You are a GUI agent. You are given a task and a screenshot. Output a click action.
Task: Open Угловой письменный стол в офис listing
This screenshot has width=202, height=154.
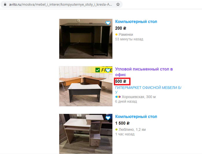(144, 72)
